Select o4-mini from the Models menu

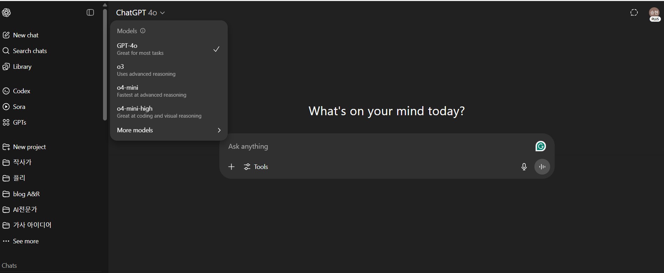(x=168, y=91)
